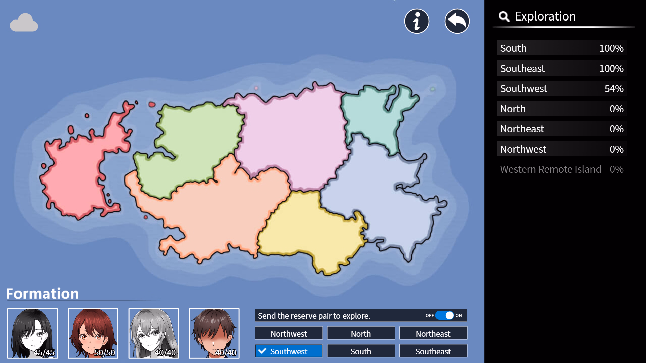Screen dimensions: 646x363
Task: Toggle the reserve pair explore switch
Action: [444, 315]
